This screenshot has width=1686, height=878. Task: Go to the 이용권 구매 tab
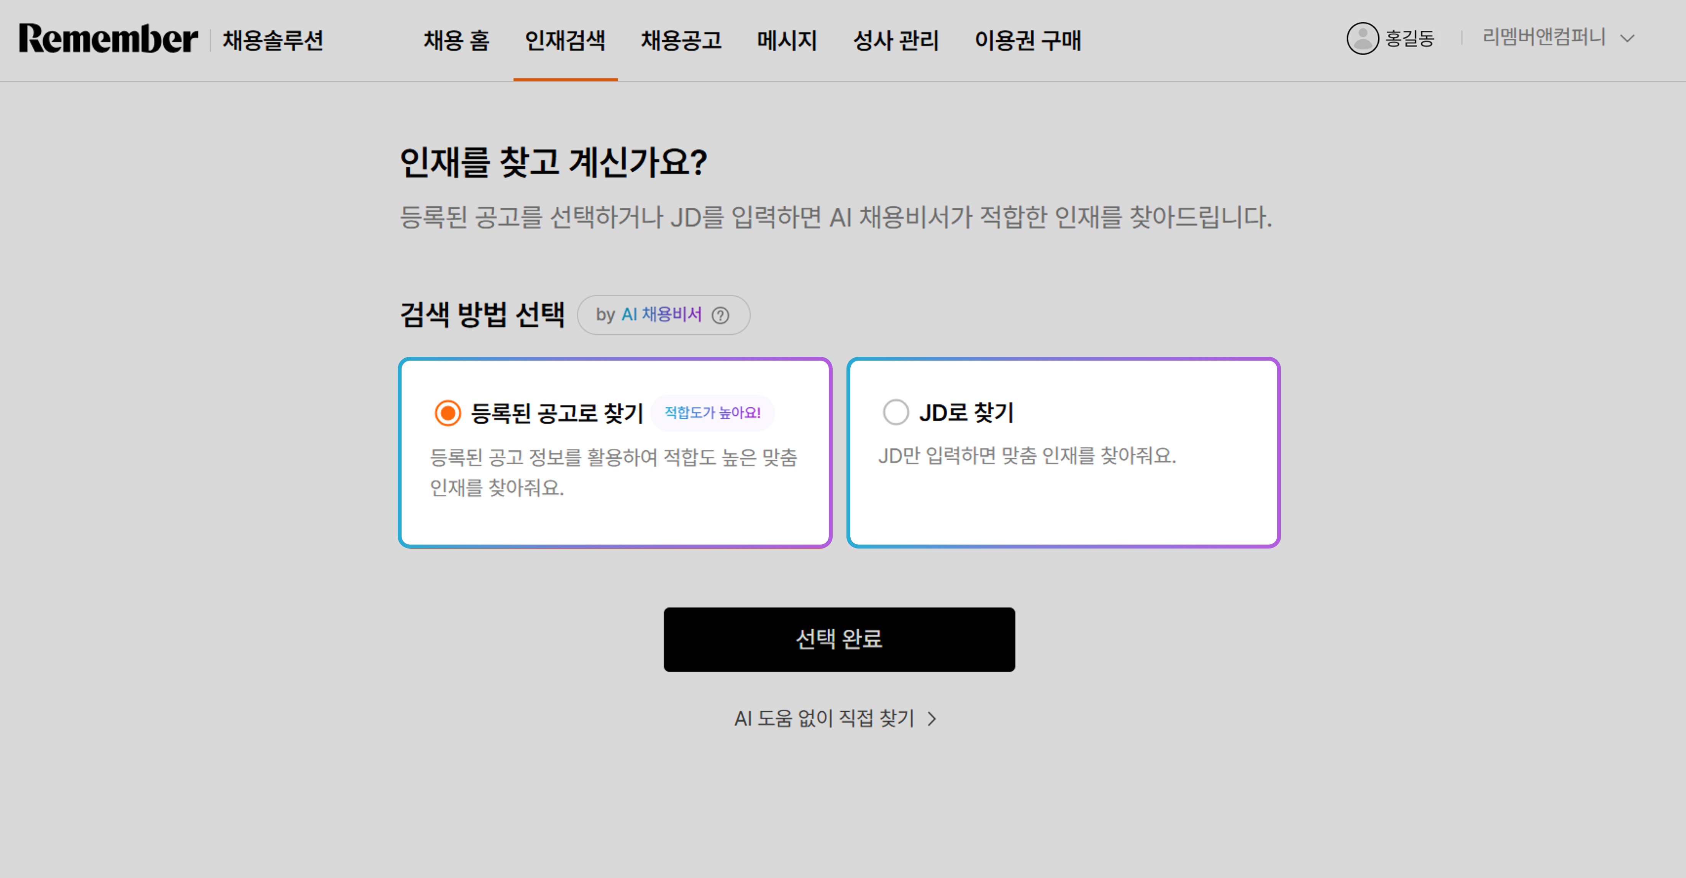(x=1028, y=40)
